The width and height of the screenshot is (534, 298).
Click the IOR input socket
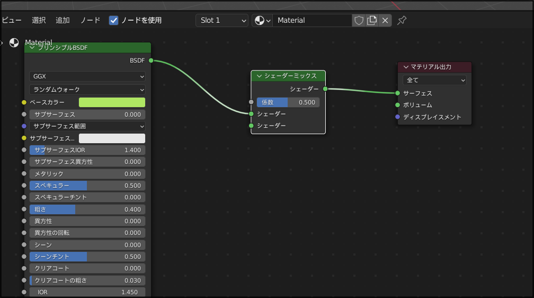click(x=24, y=292)
